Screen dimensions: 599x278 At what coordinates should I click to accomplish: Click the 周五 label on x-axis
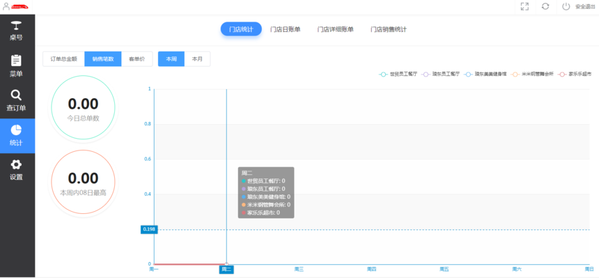pos(444,269)
